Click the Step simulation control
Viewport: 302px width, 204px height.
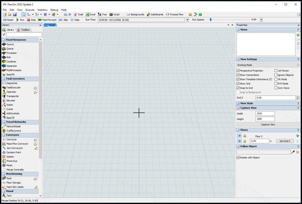(75, 20)
